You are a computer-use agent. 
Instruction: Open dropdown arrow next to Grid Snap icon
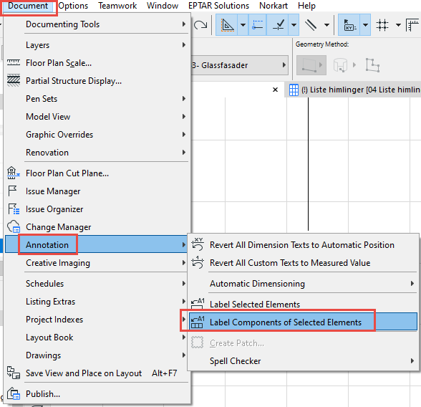point(398,25)
